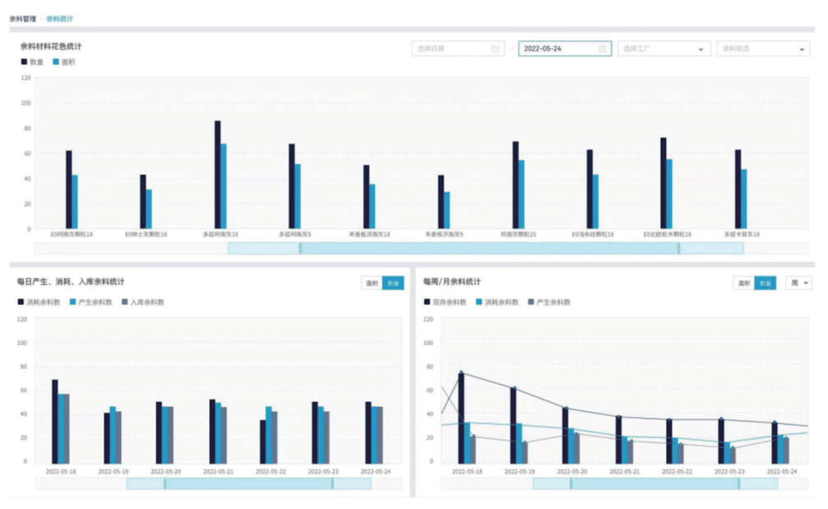Switch the weekly chart to 面积
The width and height of the screenshot is (828, 509).
[744, 283]
